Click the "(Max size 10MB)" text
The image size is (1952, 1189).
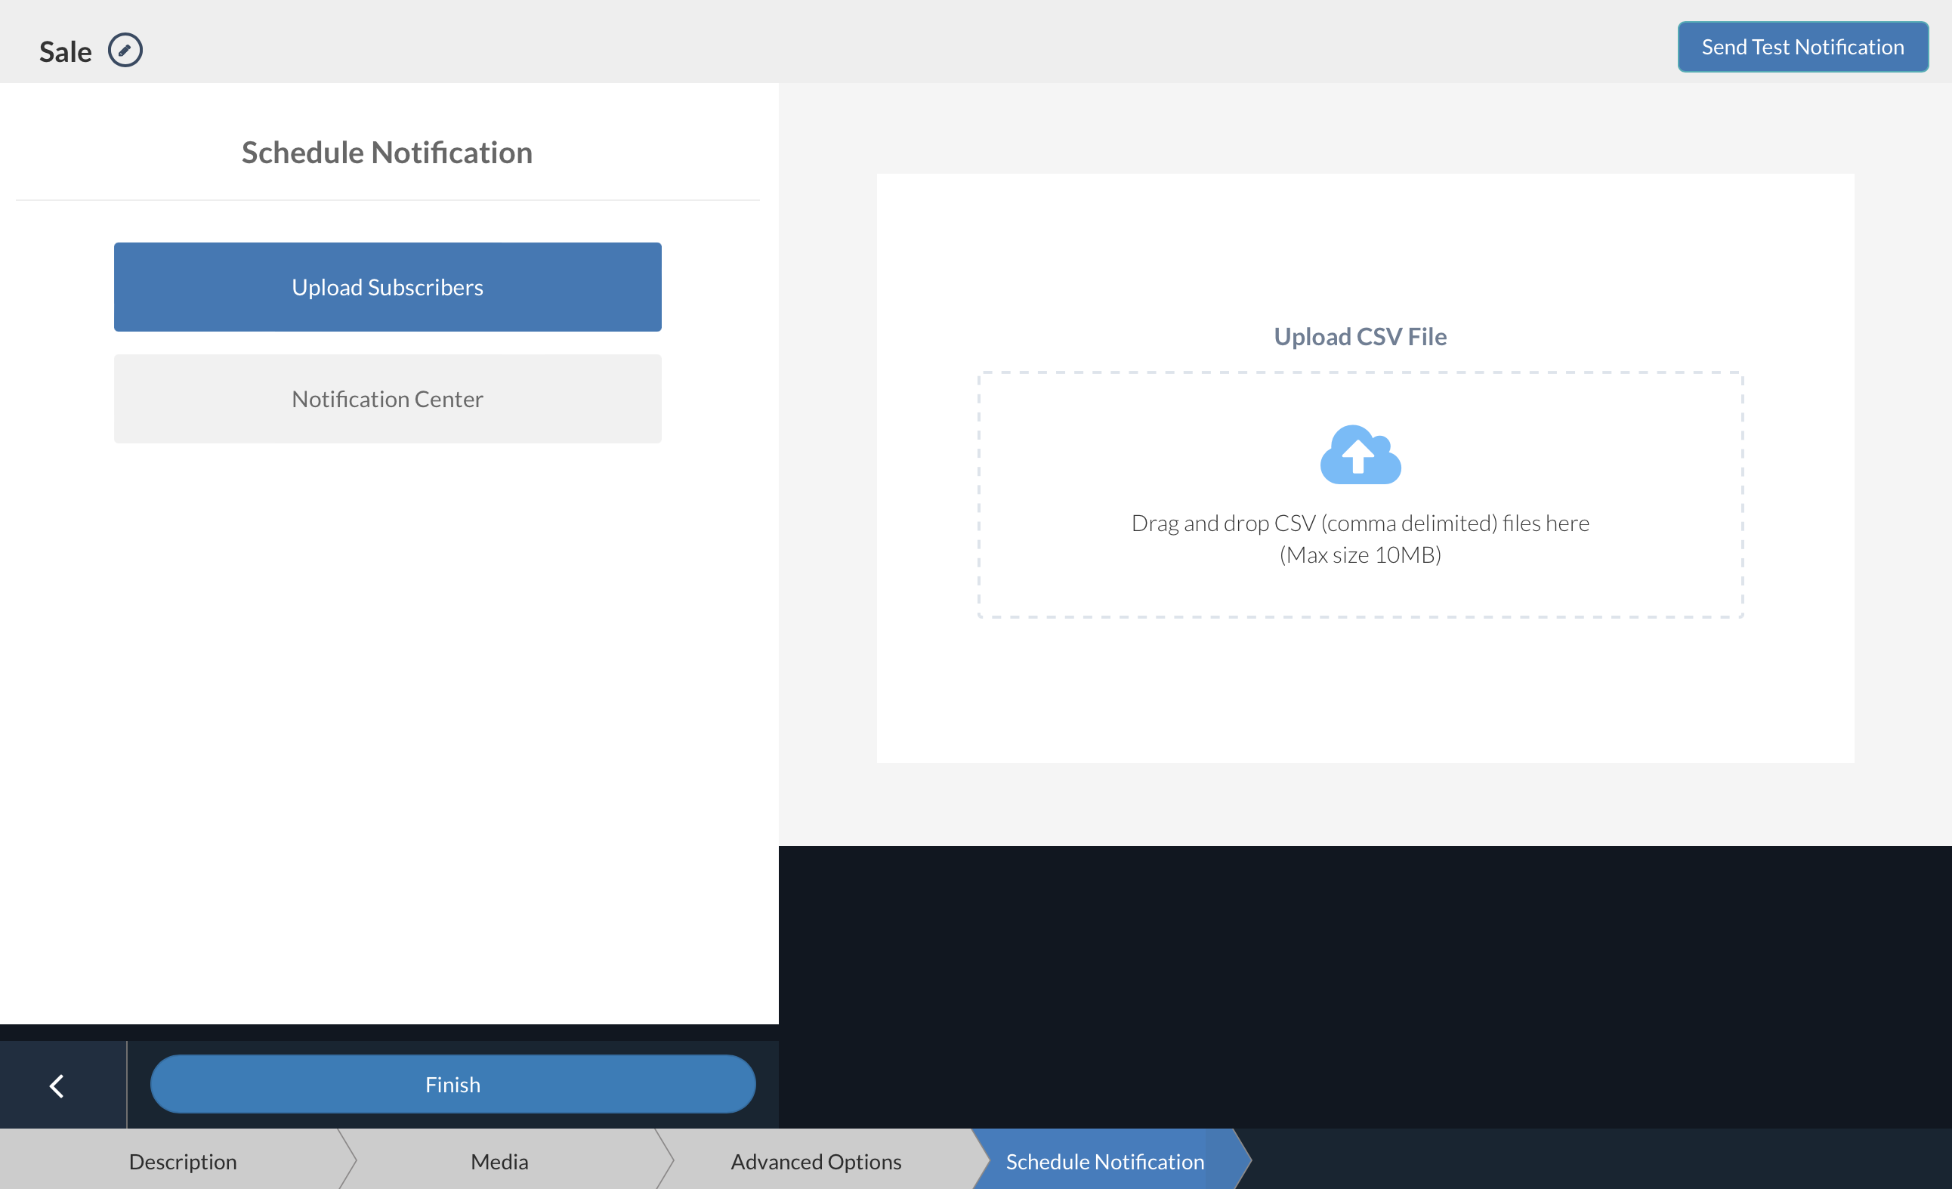pyautogui.click(x=1361, y=554)
